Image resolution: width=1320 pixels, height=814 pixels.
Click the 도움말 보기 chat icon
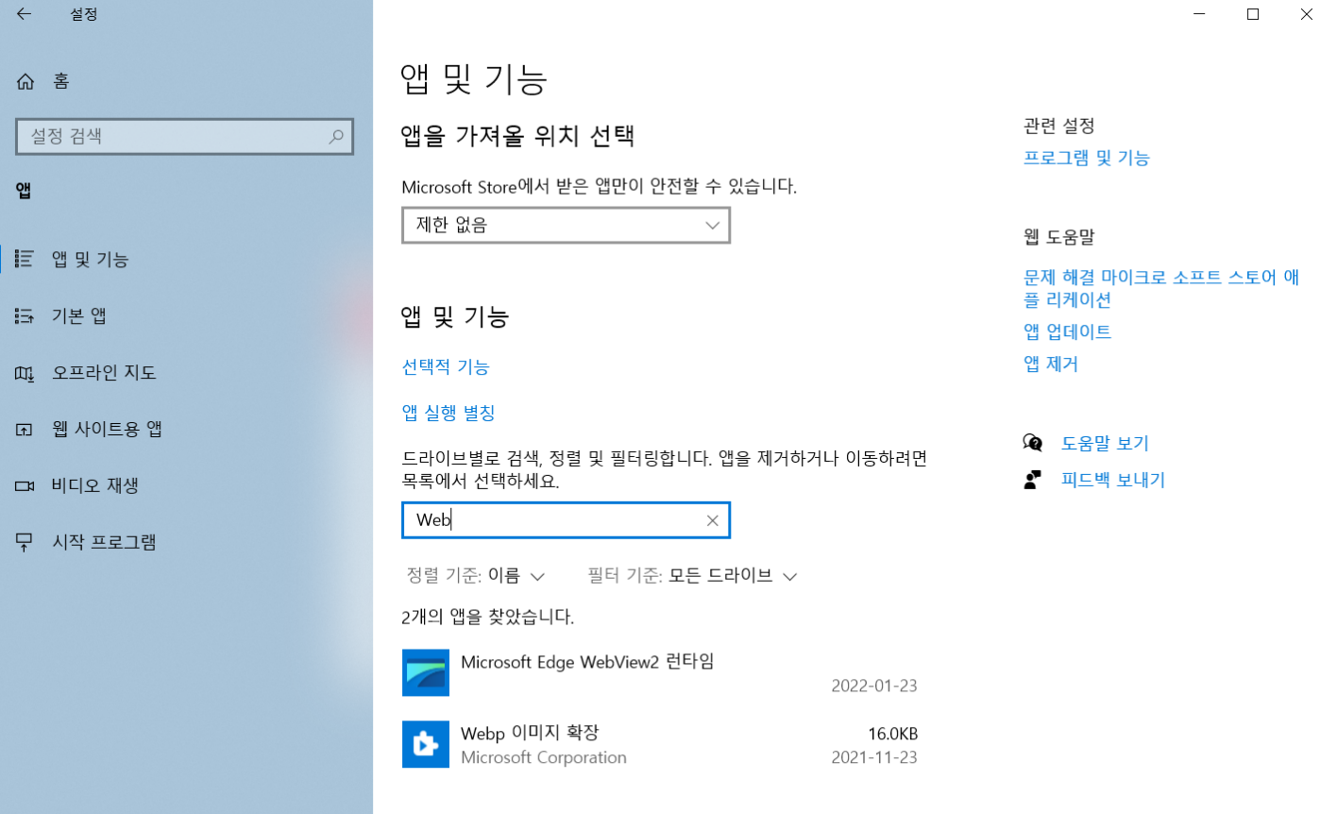(1033, 443)
